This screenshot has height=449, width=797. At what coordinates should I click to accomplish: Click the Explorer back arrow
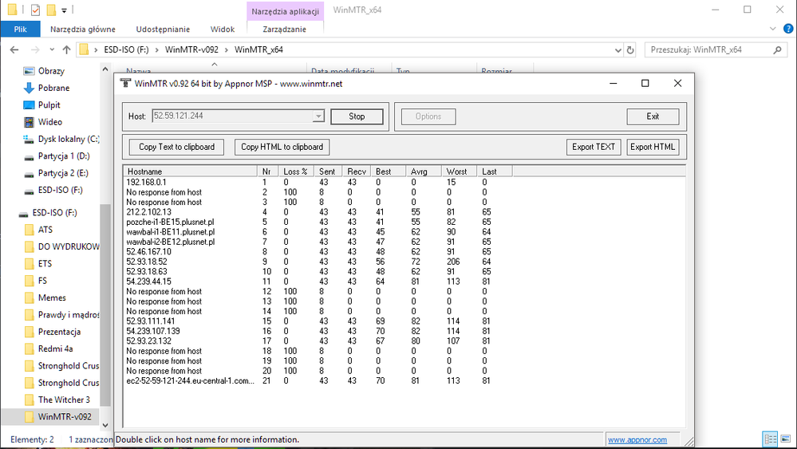[x=14, y=49]
